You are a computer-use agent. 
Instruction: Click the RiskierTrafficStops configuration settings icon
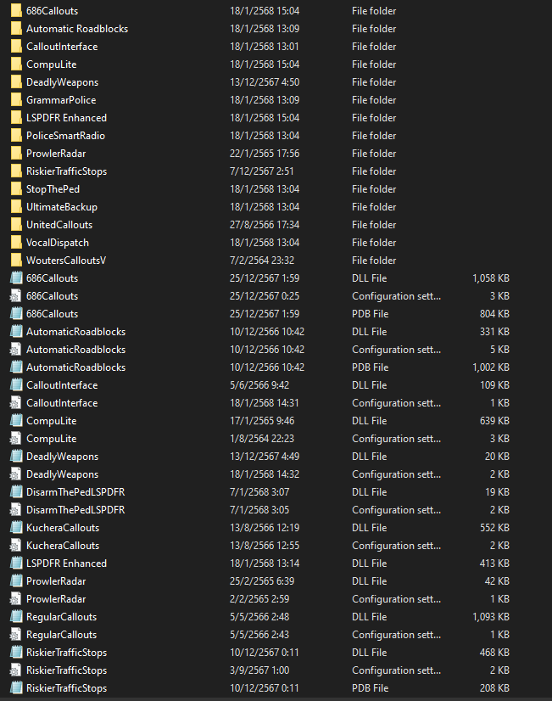(x=15, y=670)
